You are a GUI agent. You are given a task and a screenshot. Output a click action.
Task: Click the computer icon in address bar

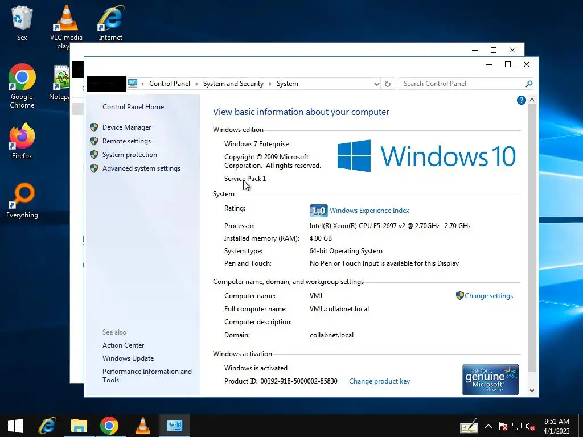pyautogui.click(x=132, y=83)
